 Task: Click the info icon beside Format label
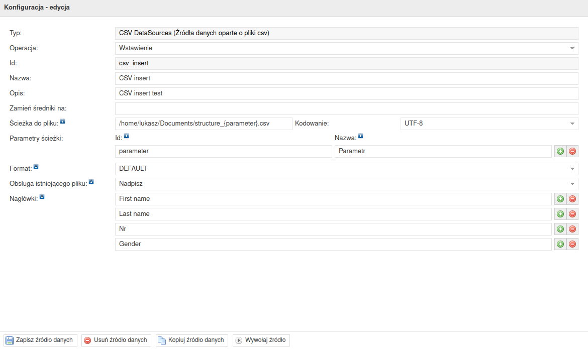(x=36, y=167)
